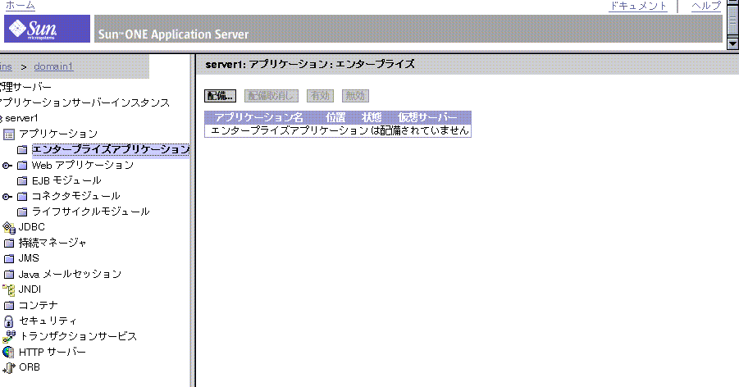The width and height of the screenshot is (739, 387).
Task: Open the JMS tree item
Action: [29, 258]
